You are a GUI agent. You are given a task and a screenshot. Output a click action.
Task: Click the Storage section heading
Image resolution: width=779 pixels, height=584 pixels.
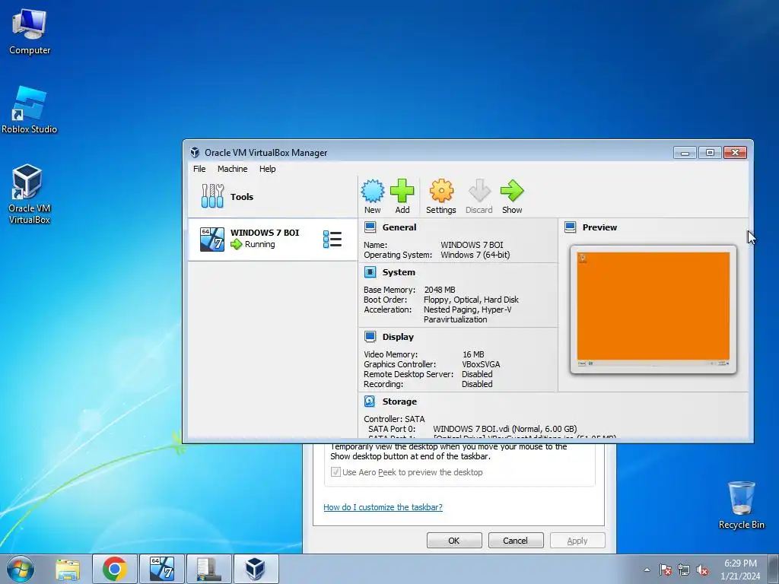tap(399, 401)
